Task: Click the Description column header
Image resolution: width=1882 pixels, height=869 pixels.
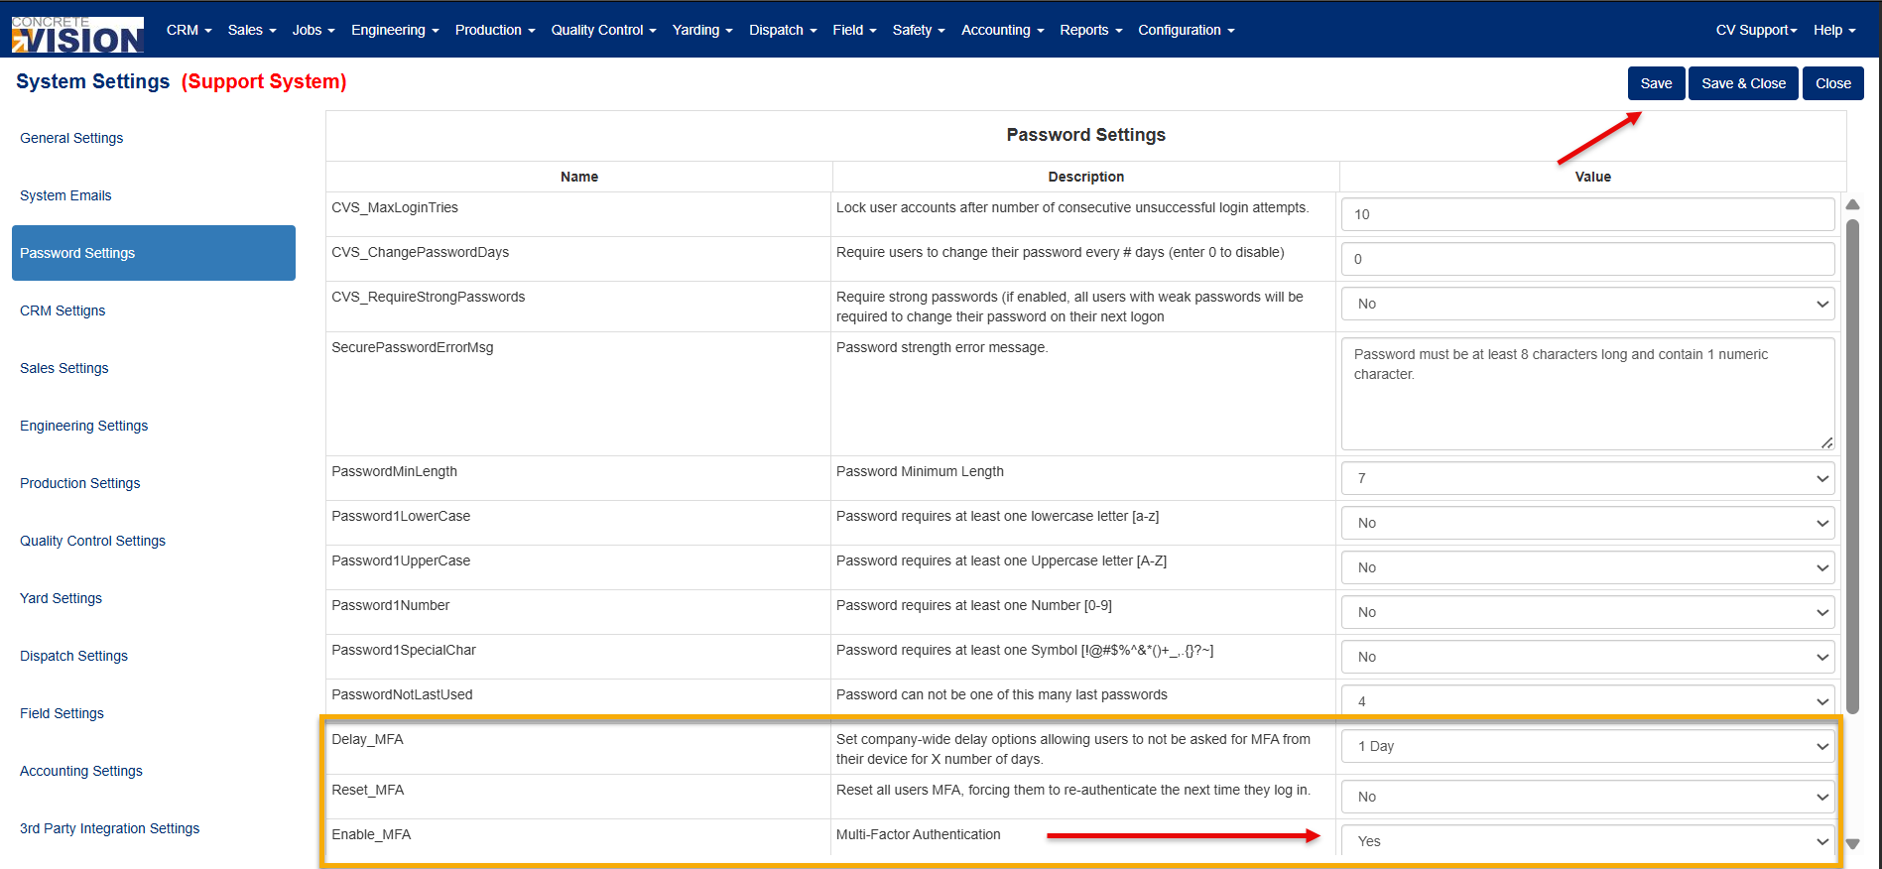Action: click(x=1086, y=177)
